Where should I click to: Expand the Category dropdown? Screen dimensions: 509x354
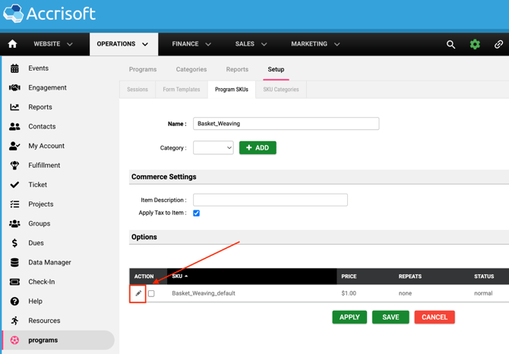tap(213, 148)
